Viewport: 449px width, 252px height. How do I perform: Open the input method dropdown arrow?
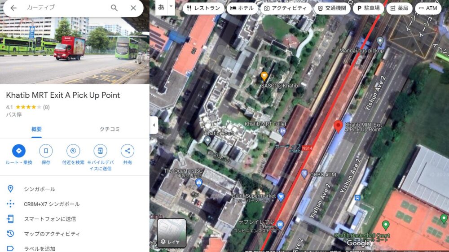172,7
